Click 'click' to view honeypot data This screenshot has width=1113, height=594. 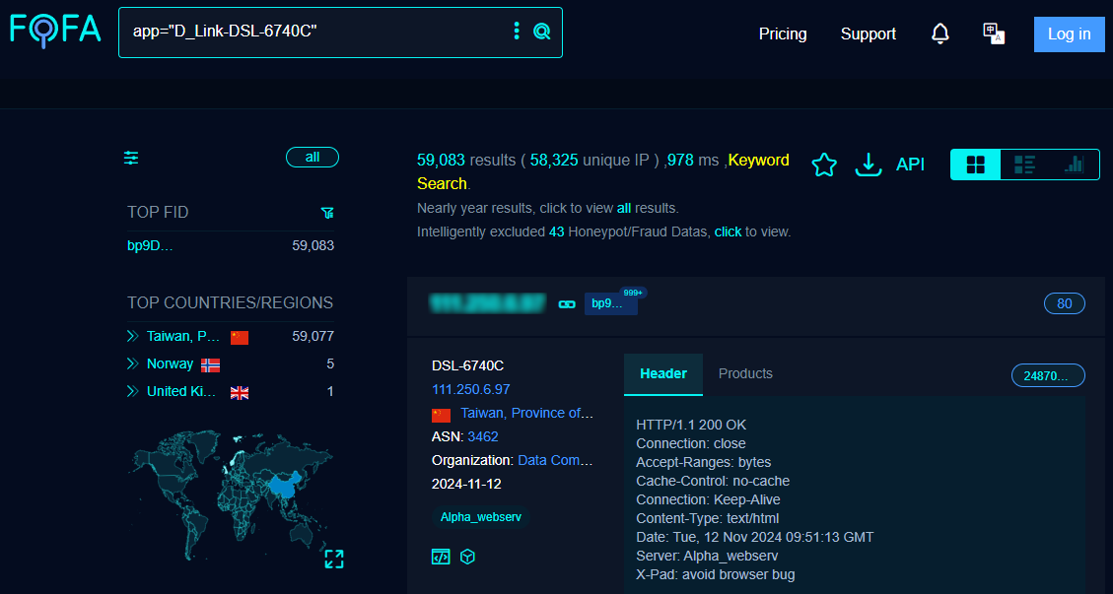click(x=728, y=232)
